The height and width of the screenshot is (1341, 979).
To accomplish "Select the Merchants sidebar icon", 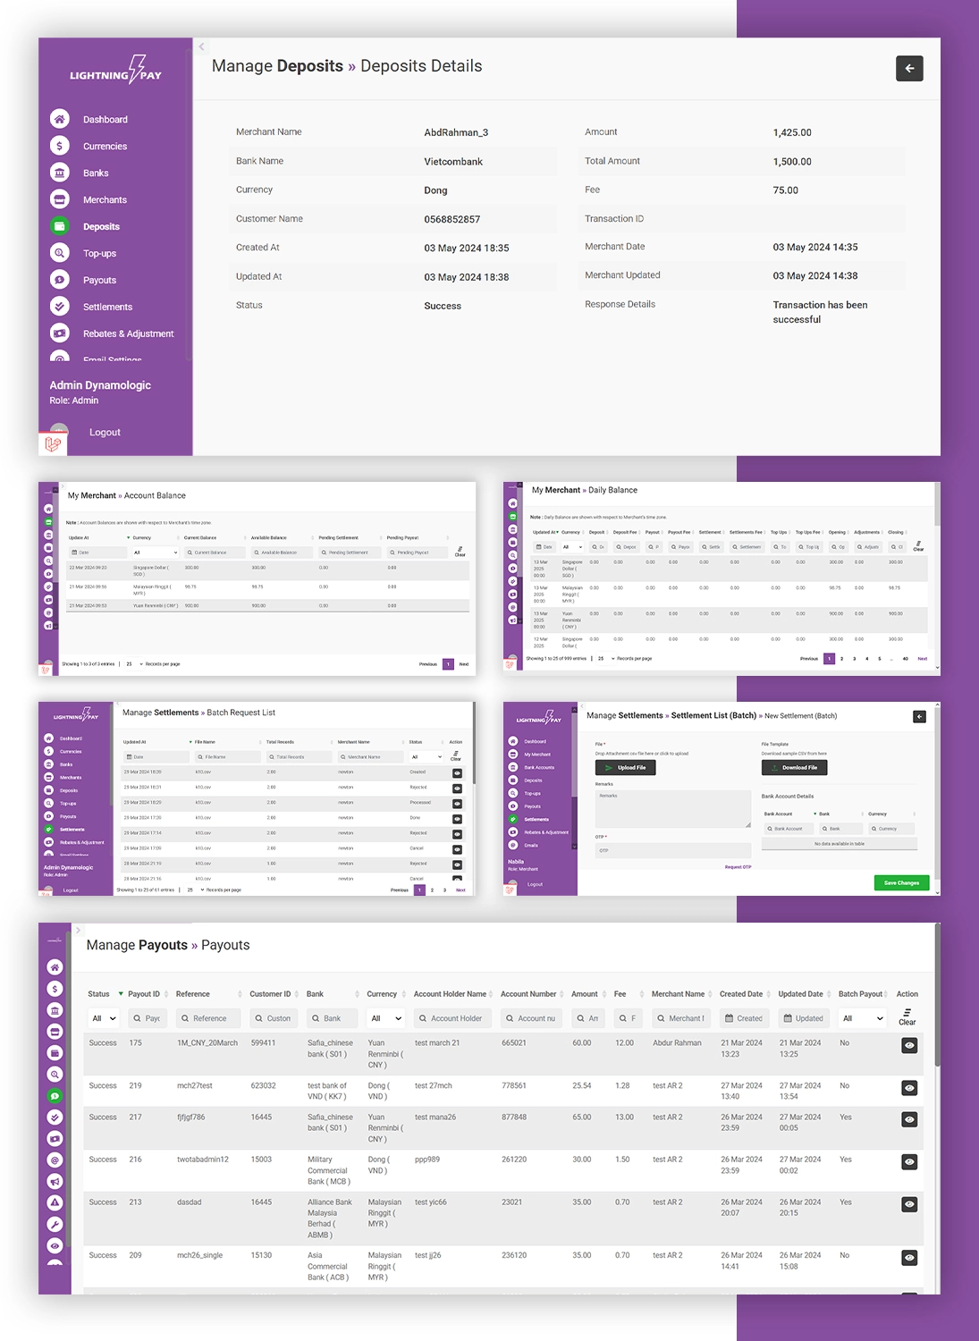I will point(60,199).
